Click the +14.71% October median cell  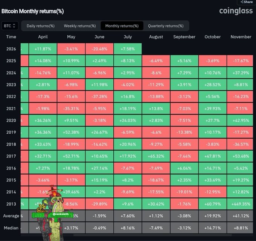click(213, 228)
